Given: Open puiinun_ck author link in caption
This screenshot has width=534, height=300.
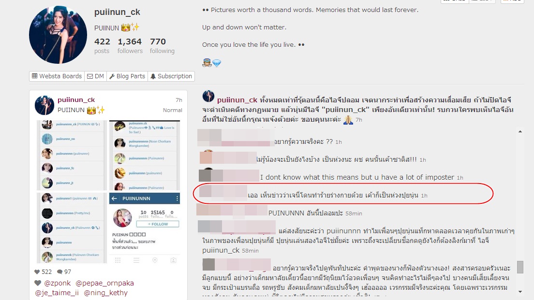Looking at the screenshot, I should coord(237,100).
